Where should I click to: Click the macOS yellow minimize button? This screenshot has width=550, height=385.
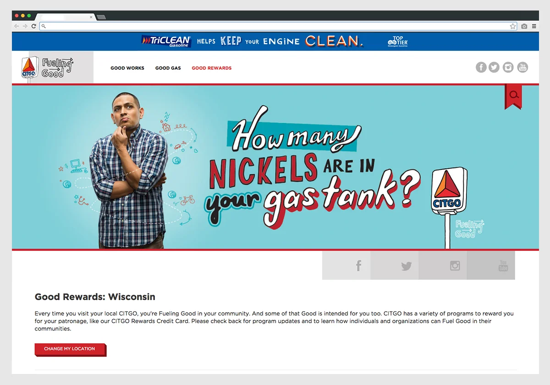22,16
